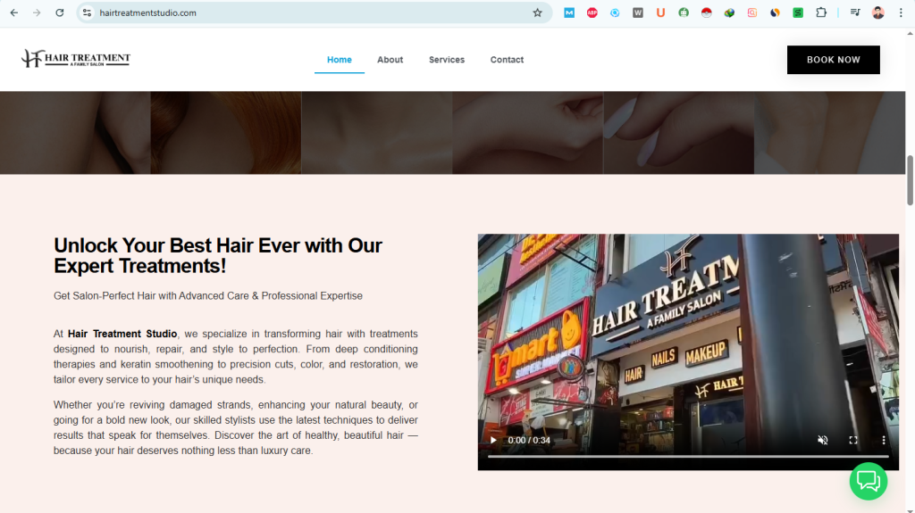Open the green chat widget bubble
Image resolution: width=915 pixels, height=513 pixels.
tap(868, 481)
